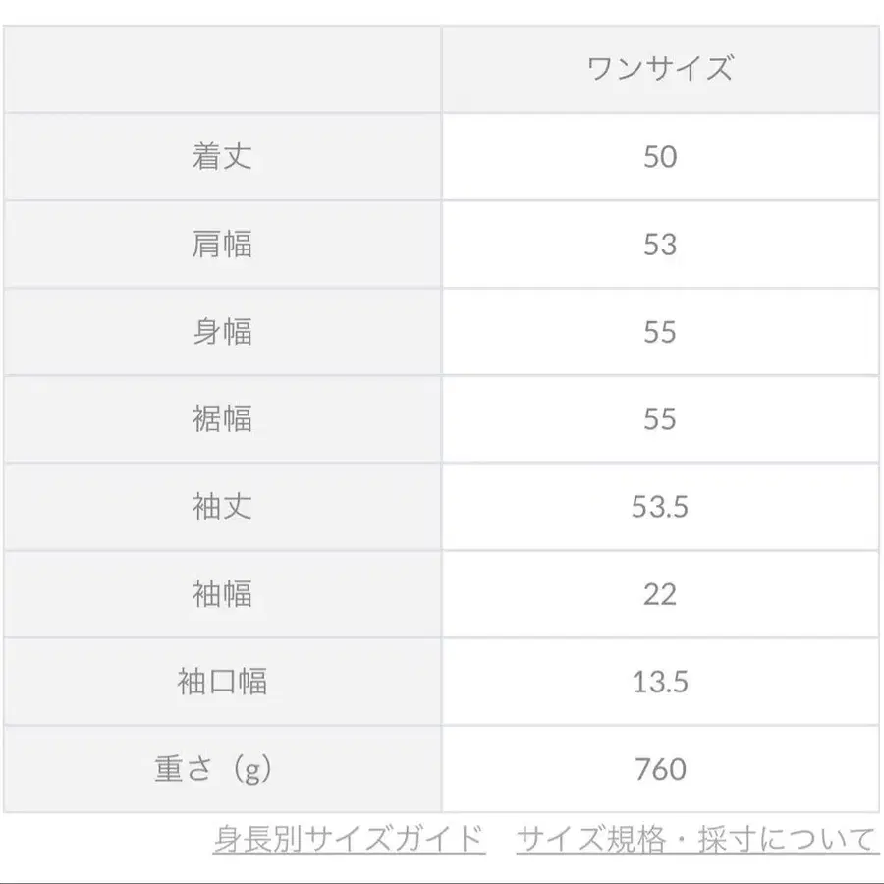Viewport: 884px width, 884px height.
Task: Select the ワンサイズ column header
Action: [663, 66]
